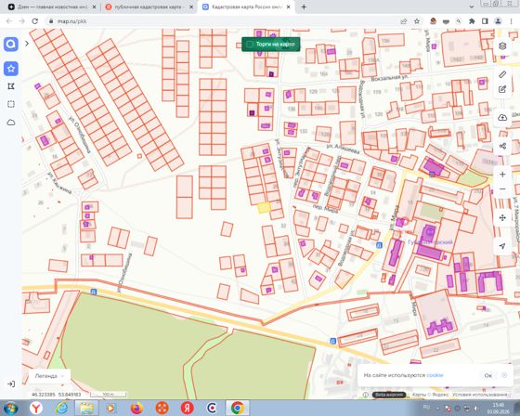Switch to the публичная кадастровая карта tab
520x416 pixels.
point(148,6)
